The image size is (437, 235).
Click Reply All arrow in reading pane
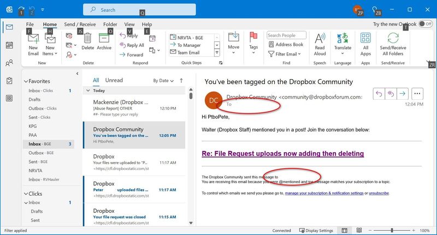pos(391,94)
